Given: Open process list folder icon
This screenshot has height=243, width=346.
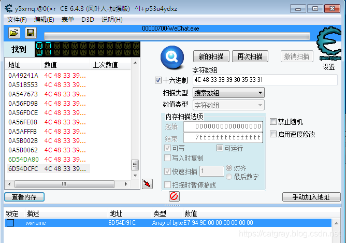Looking at the screenshot, I should coord(15,33).
